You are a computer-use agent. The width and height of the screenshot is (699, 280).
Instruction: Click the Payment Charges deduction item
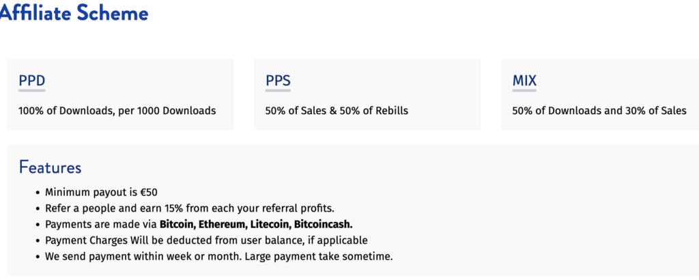click(x=206, y=240)
